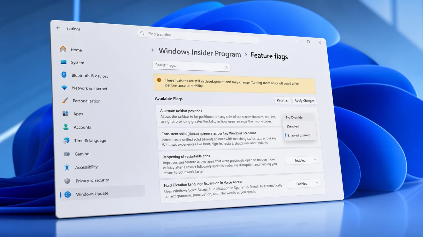Click the Network wifi icon
The width and height of the screenshot is (423, 237).
(64, 88)
